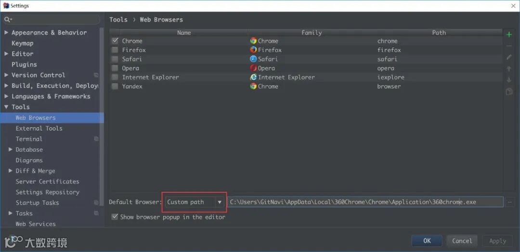520x252 pixels.
Task: Click the Chrome icon in Chrome row
Action: pos(253,41)
